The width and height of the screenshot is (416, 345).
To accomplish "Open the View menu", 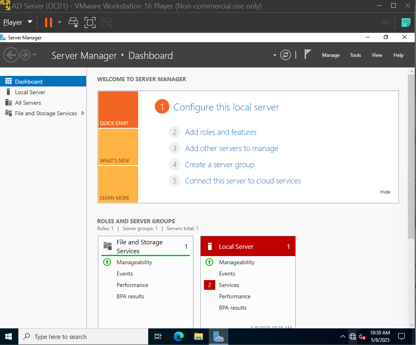I will (377, 55).
